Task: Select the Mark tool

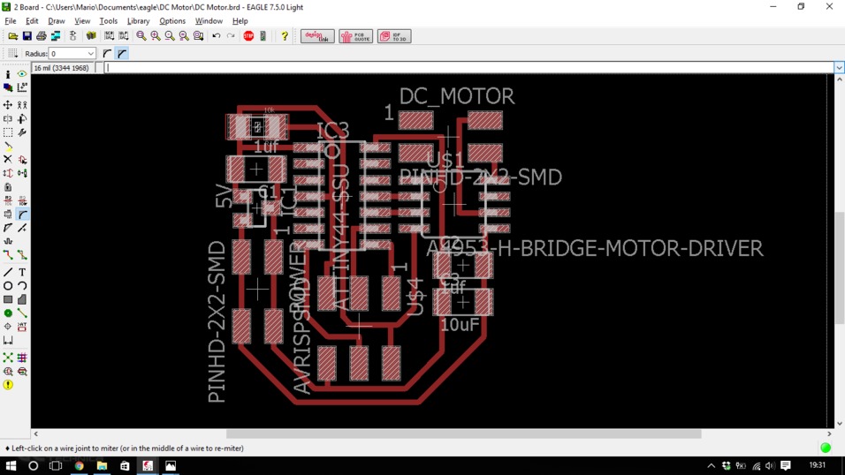Action: [x=22, y=87]
